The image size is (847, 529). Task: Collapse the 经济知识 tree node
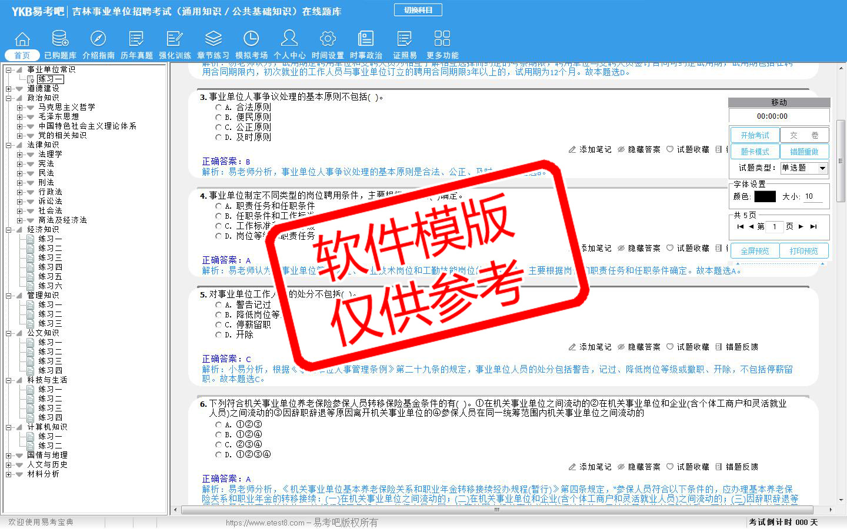[9, 230]
